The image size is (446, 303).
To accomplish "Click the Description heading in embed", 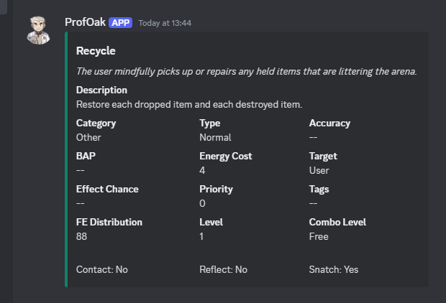I will coord(101,90).
